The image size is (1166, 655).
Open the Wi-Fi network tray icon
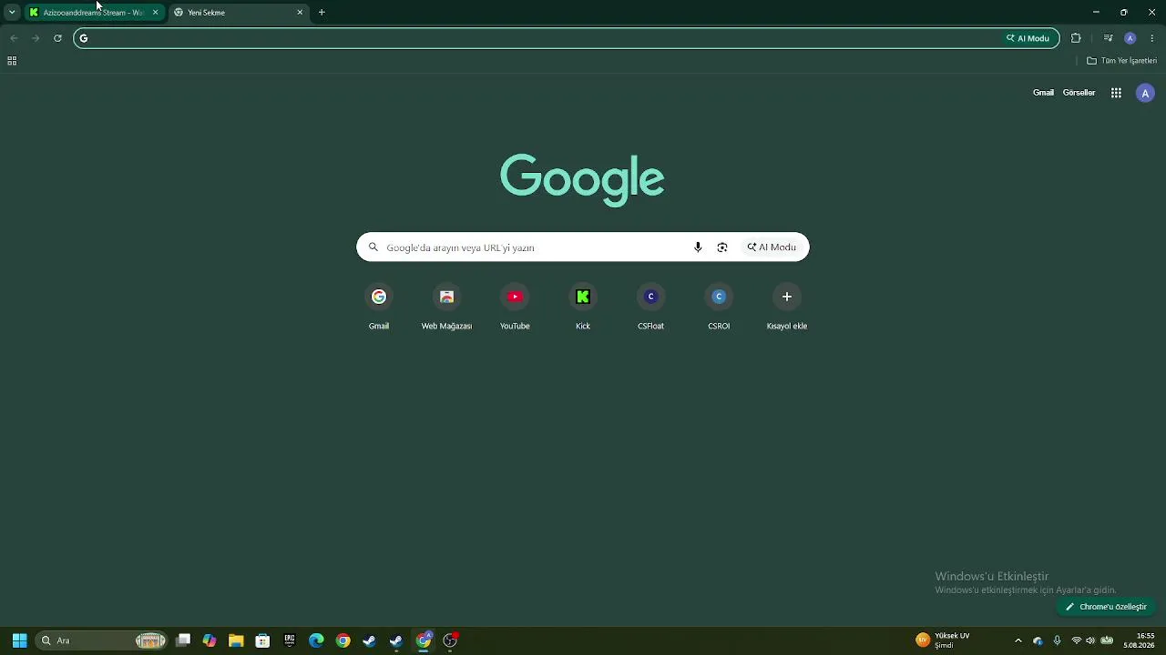tap(1077, 640)
